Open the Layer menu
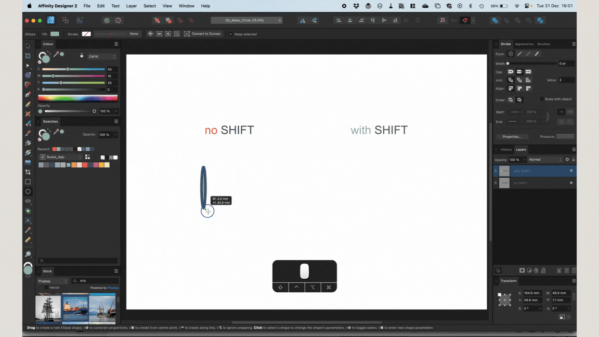This screenshot has height=337, width=599. [x=132, y=6]
